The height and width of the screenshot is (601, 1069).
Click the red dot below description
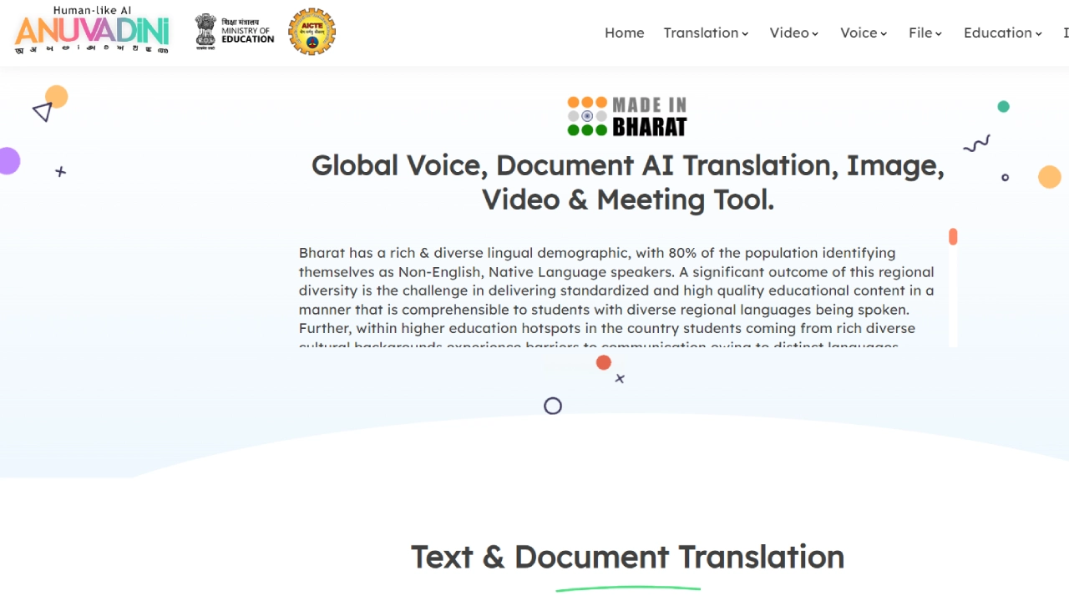click(603, 362)
